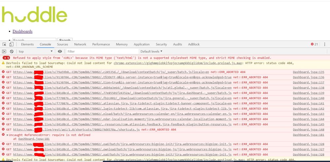This screenshot has width=330, height=162.
Task: Open source link Dashboard.jspa:139
Action: click(x=309, y=93)
